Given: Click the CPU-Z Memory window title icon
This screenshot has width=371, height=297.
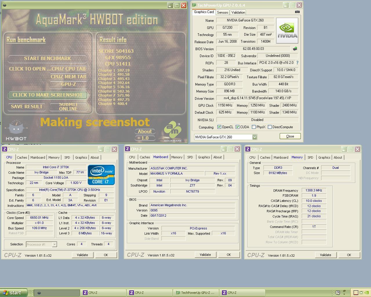Looking at the screenshot, I should 248,149.
